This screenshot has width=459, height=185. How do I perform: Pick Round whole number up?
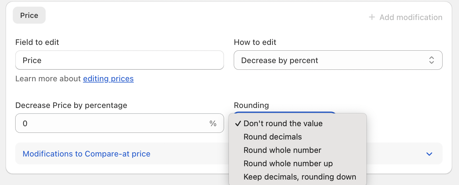tap(288, 163)
